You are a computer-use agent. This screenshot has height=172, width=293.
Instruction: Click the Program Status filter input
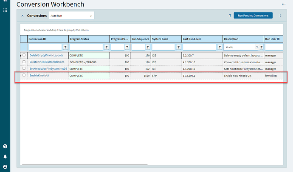[x=86, y=47]
